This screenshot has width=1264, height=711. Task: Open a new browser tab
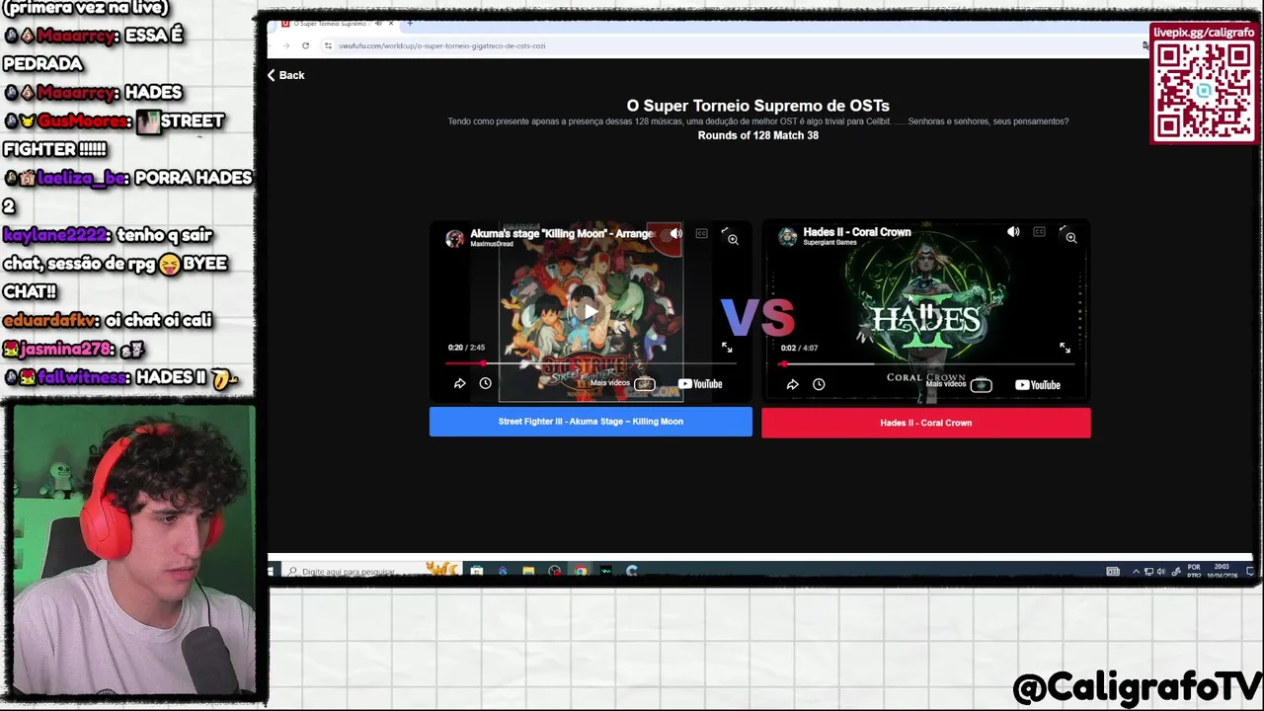tap(410, 23)
